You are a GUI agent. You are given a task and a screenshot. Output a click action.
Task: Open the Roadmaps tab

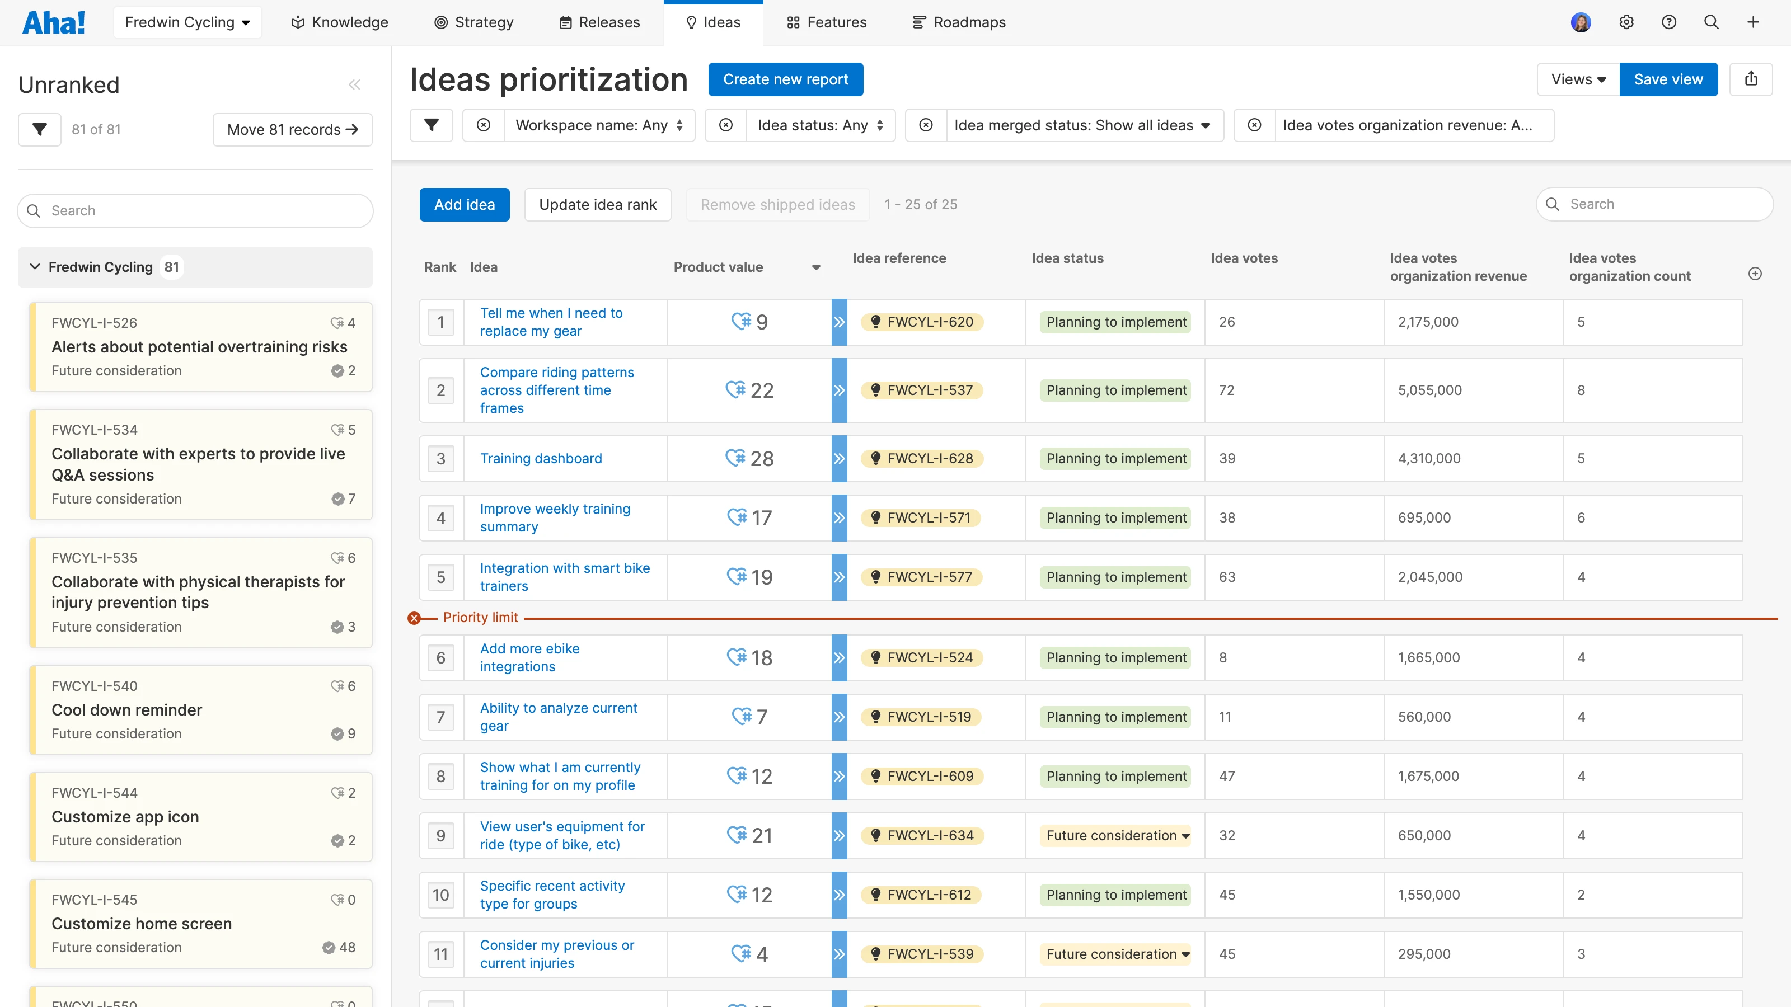(959, 22)
